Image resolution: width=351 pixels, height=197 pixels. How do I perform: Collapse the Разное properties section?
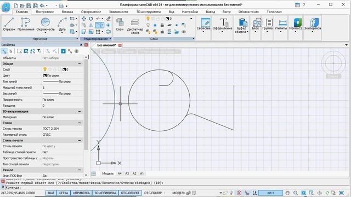(x=80, y=170)
